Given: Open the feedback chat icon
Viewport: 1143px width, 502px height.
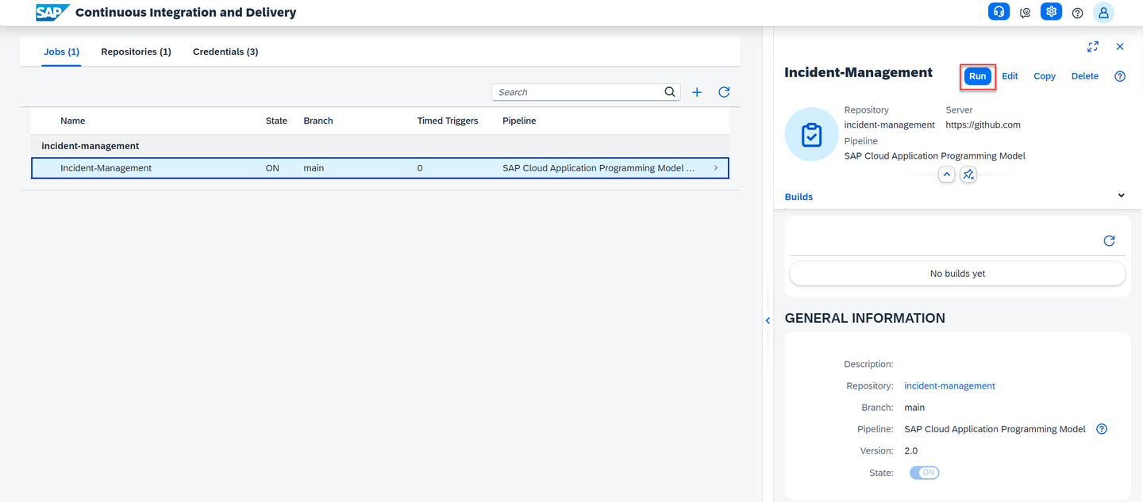Looking at the screenshot, I should [x=1026, y=13].
